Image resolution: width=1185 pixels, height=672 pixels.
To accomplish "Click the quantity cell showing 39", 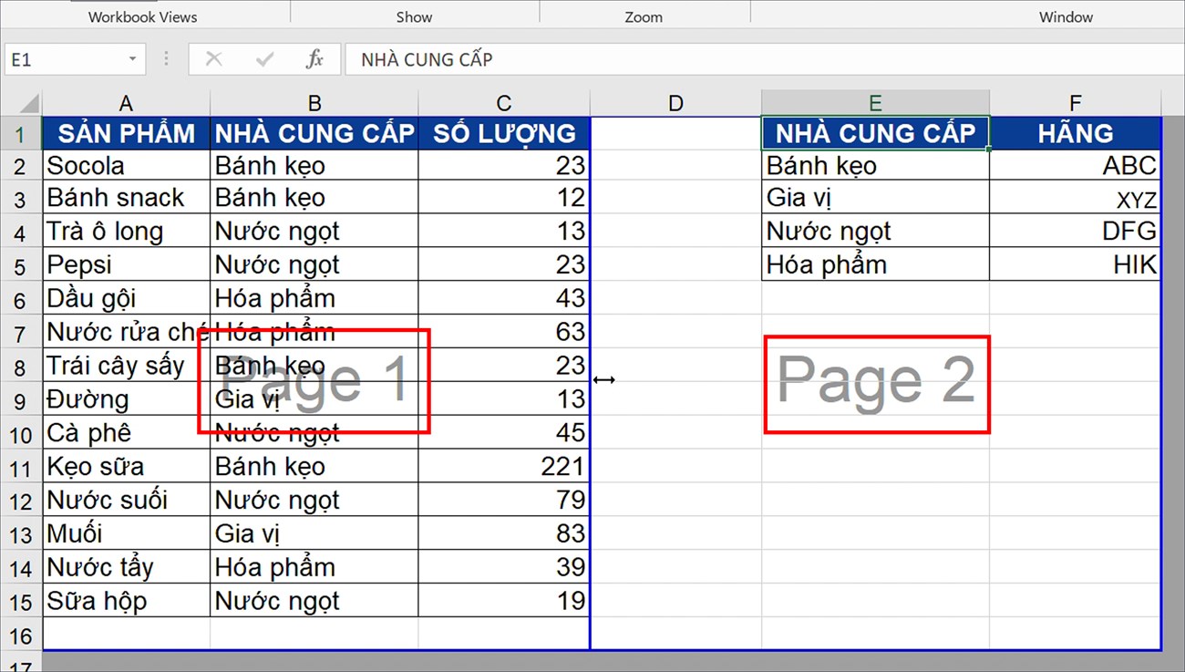I will (x=504, y=567).
